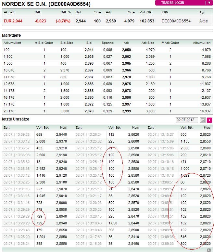Click trade volume 1.045
The image size is (214, 252).
41,196
